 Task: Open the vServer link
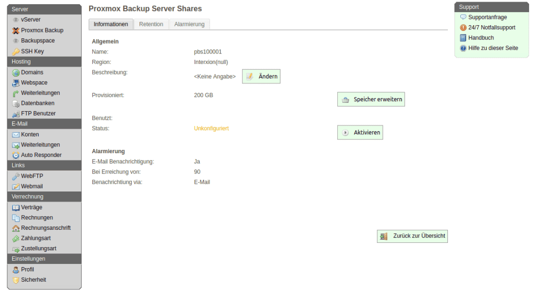pyautogui.click(x=31, y=20)
